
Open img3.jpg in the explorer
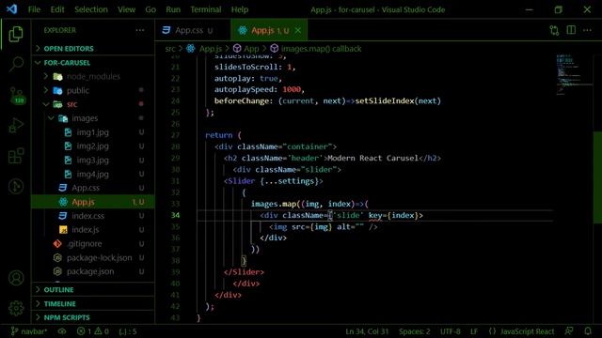coord(92,161)
